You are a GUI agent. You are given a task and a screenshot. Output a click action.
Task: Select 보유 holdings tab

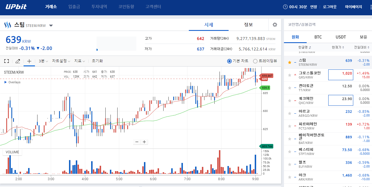pyautogui.click(x=363, y=37)
